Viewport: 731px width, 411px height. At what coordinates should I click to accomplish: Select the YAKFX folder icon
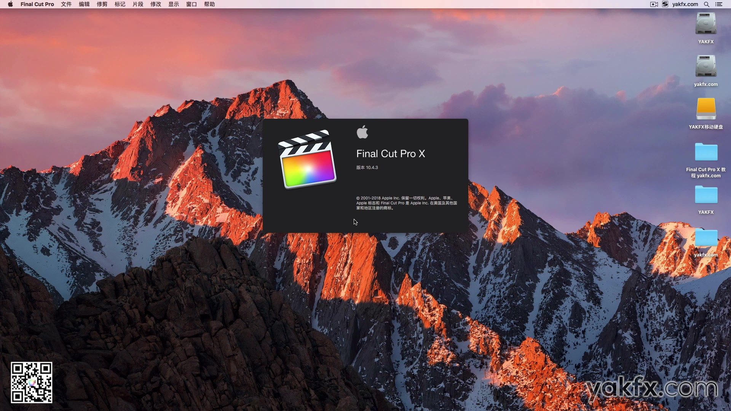tap(706, 195)
